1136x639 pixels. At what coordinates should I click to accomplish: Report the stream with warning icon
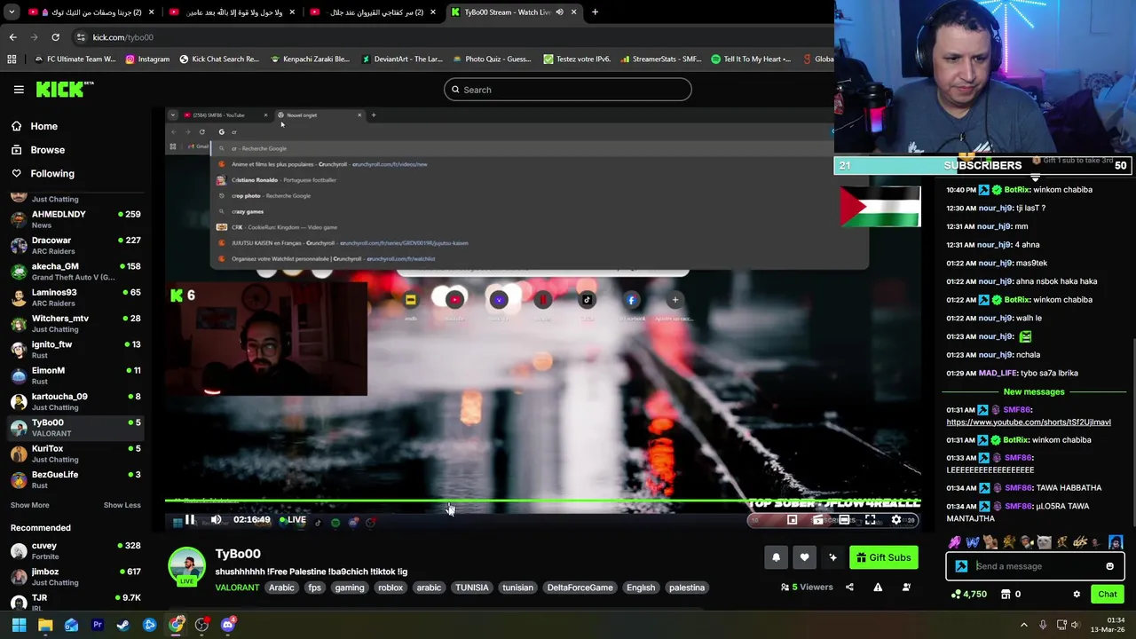click(x=878, y=588)
